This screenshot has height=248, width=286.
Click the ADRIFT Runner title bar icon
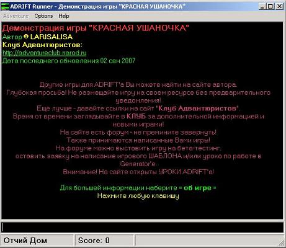pos(5,7)
